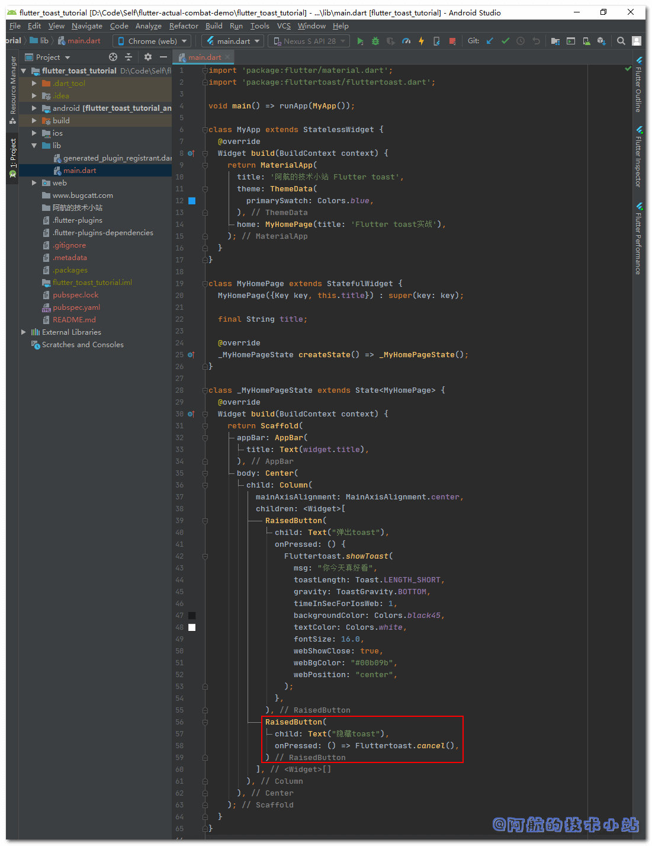The image size is (652, 846).
Task: Open the Chrome (web) device dropdown
Action: point(152,41)
